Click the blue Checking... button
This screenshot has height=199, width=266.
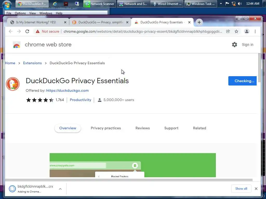coord(242,81)
